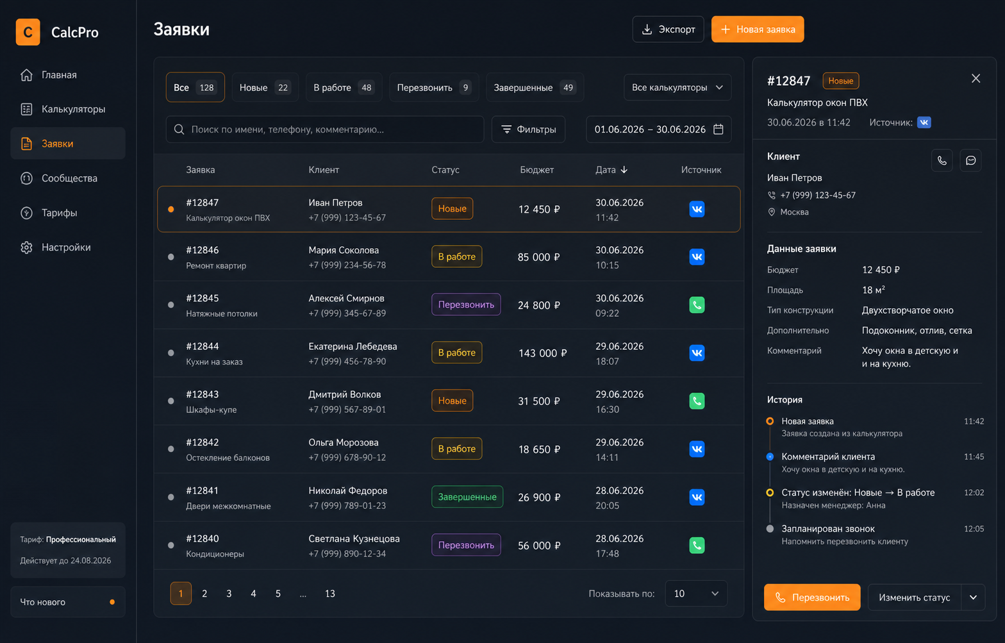Click the VK source icon for request #12846

click(x=697, y=257)
